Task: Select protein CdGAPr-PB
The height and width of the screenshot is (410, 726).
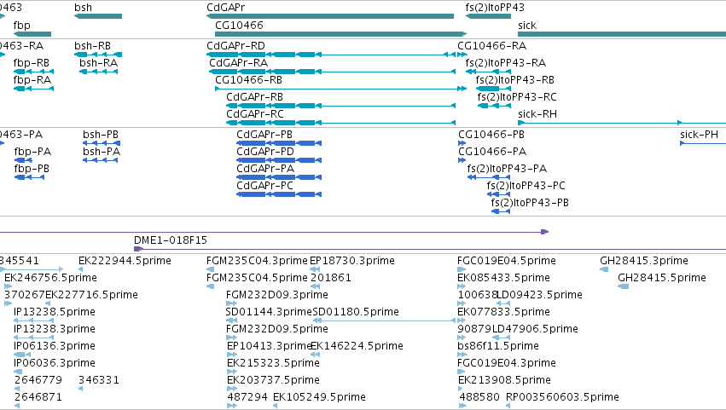Action: (x=279, y=143)
